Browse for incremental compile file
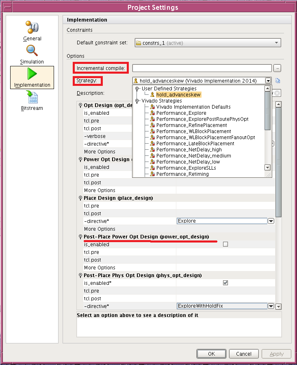 point(277,68)
